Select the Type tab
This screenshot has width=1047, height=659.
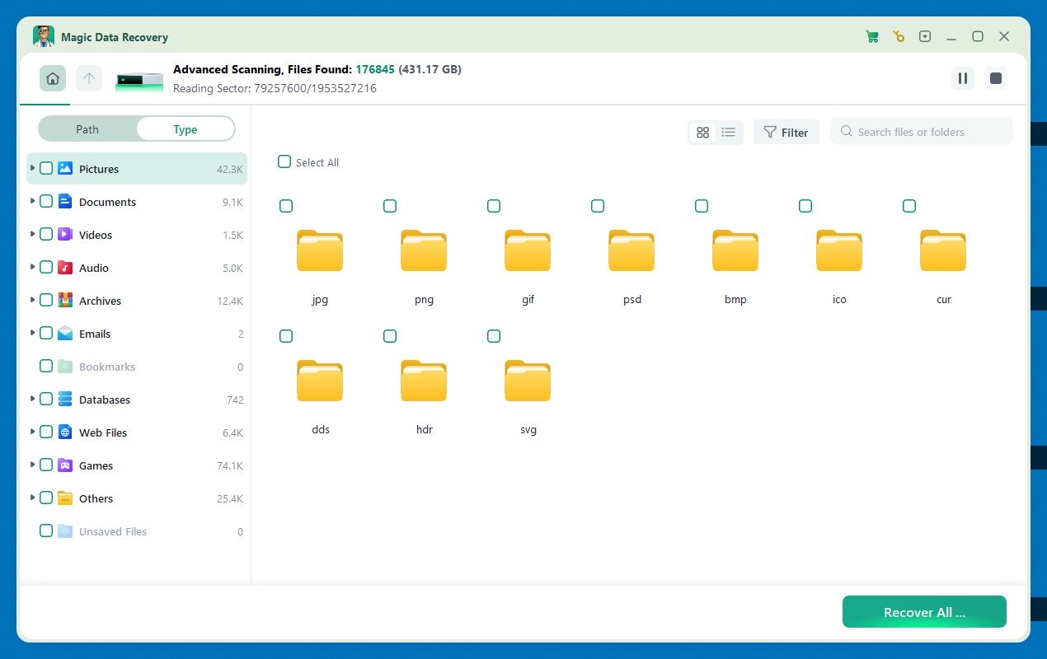(x=185, y=129)
